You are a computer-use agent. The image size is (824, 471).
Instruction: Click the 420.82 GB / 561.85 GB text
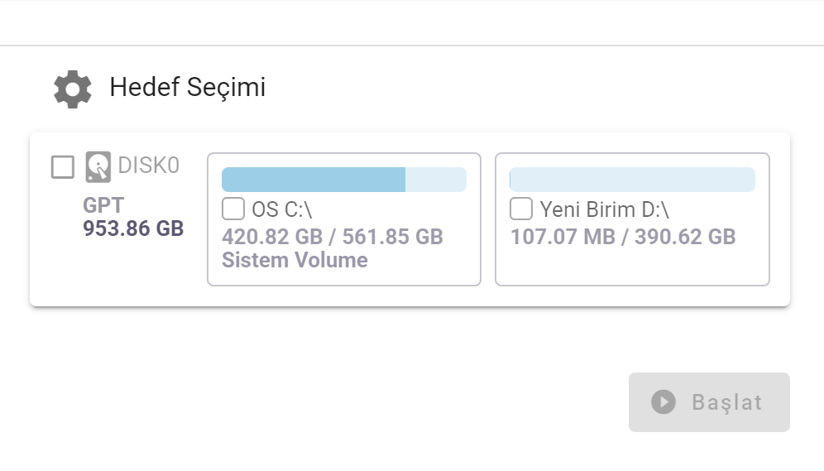333,237
